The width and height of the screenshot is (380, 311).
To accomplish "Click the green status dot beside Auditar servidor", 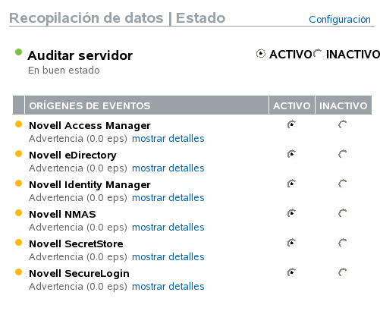I will (x=18, y=52).
